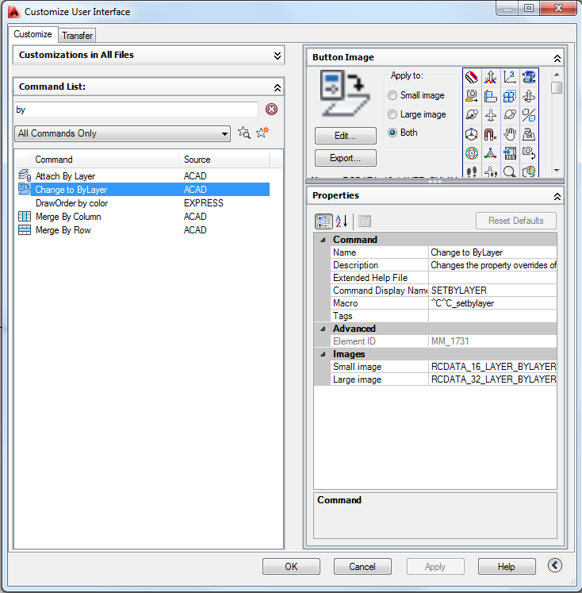
Task: Click the Reset Defaults button
Action: (x=516, y=221)
